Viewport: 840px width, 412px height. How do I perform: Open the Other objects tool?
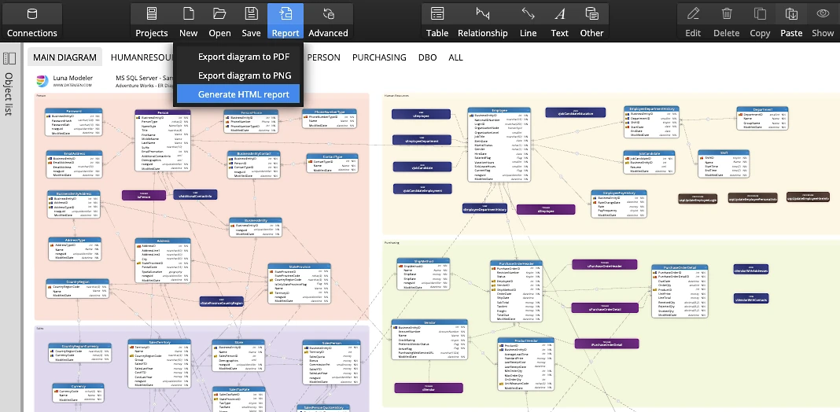(x=591, y=21)
